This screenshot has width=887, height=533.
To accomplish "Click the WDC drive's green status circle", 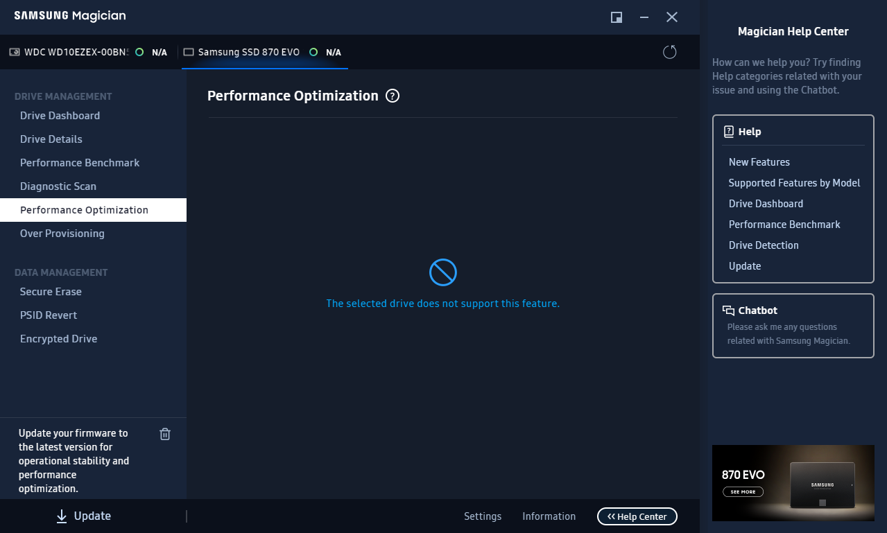I will click(x=139, y=52).
